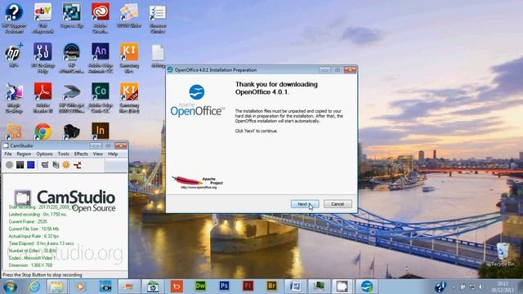Open CamStudio screen annotations sun icon

coord(66,165)
